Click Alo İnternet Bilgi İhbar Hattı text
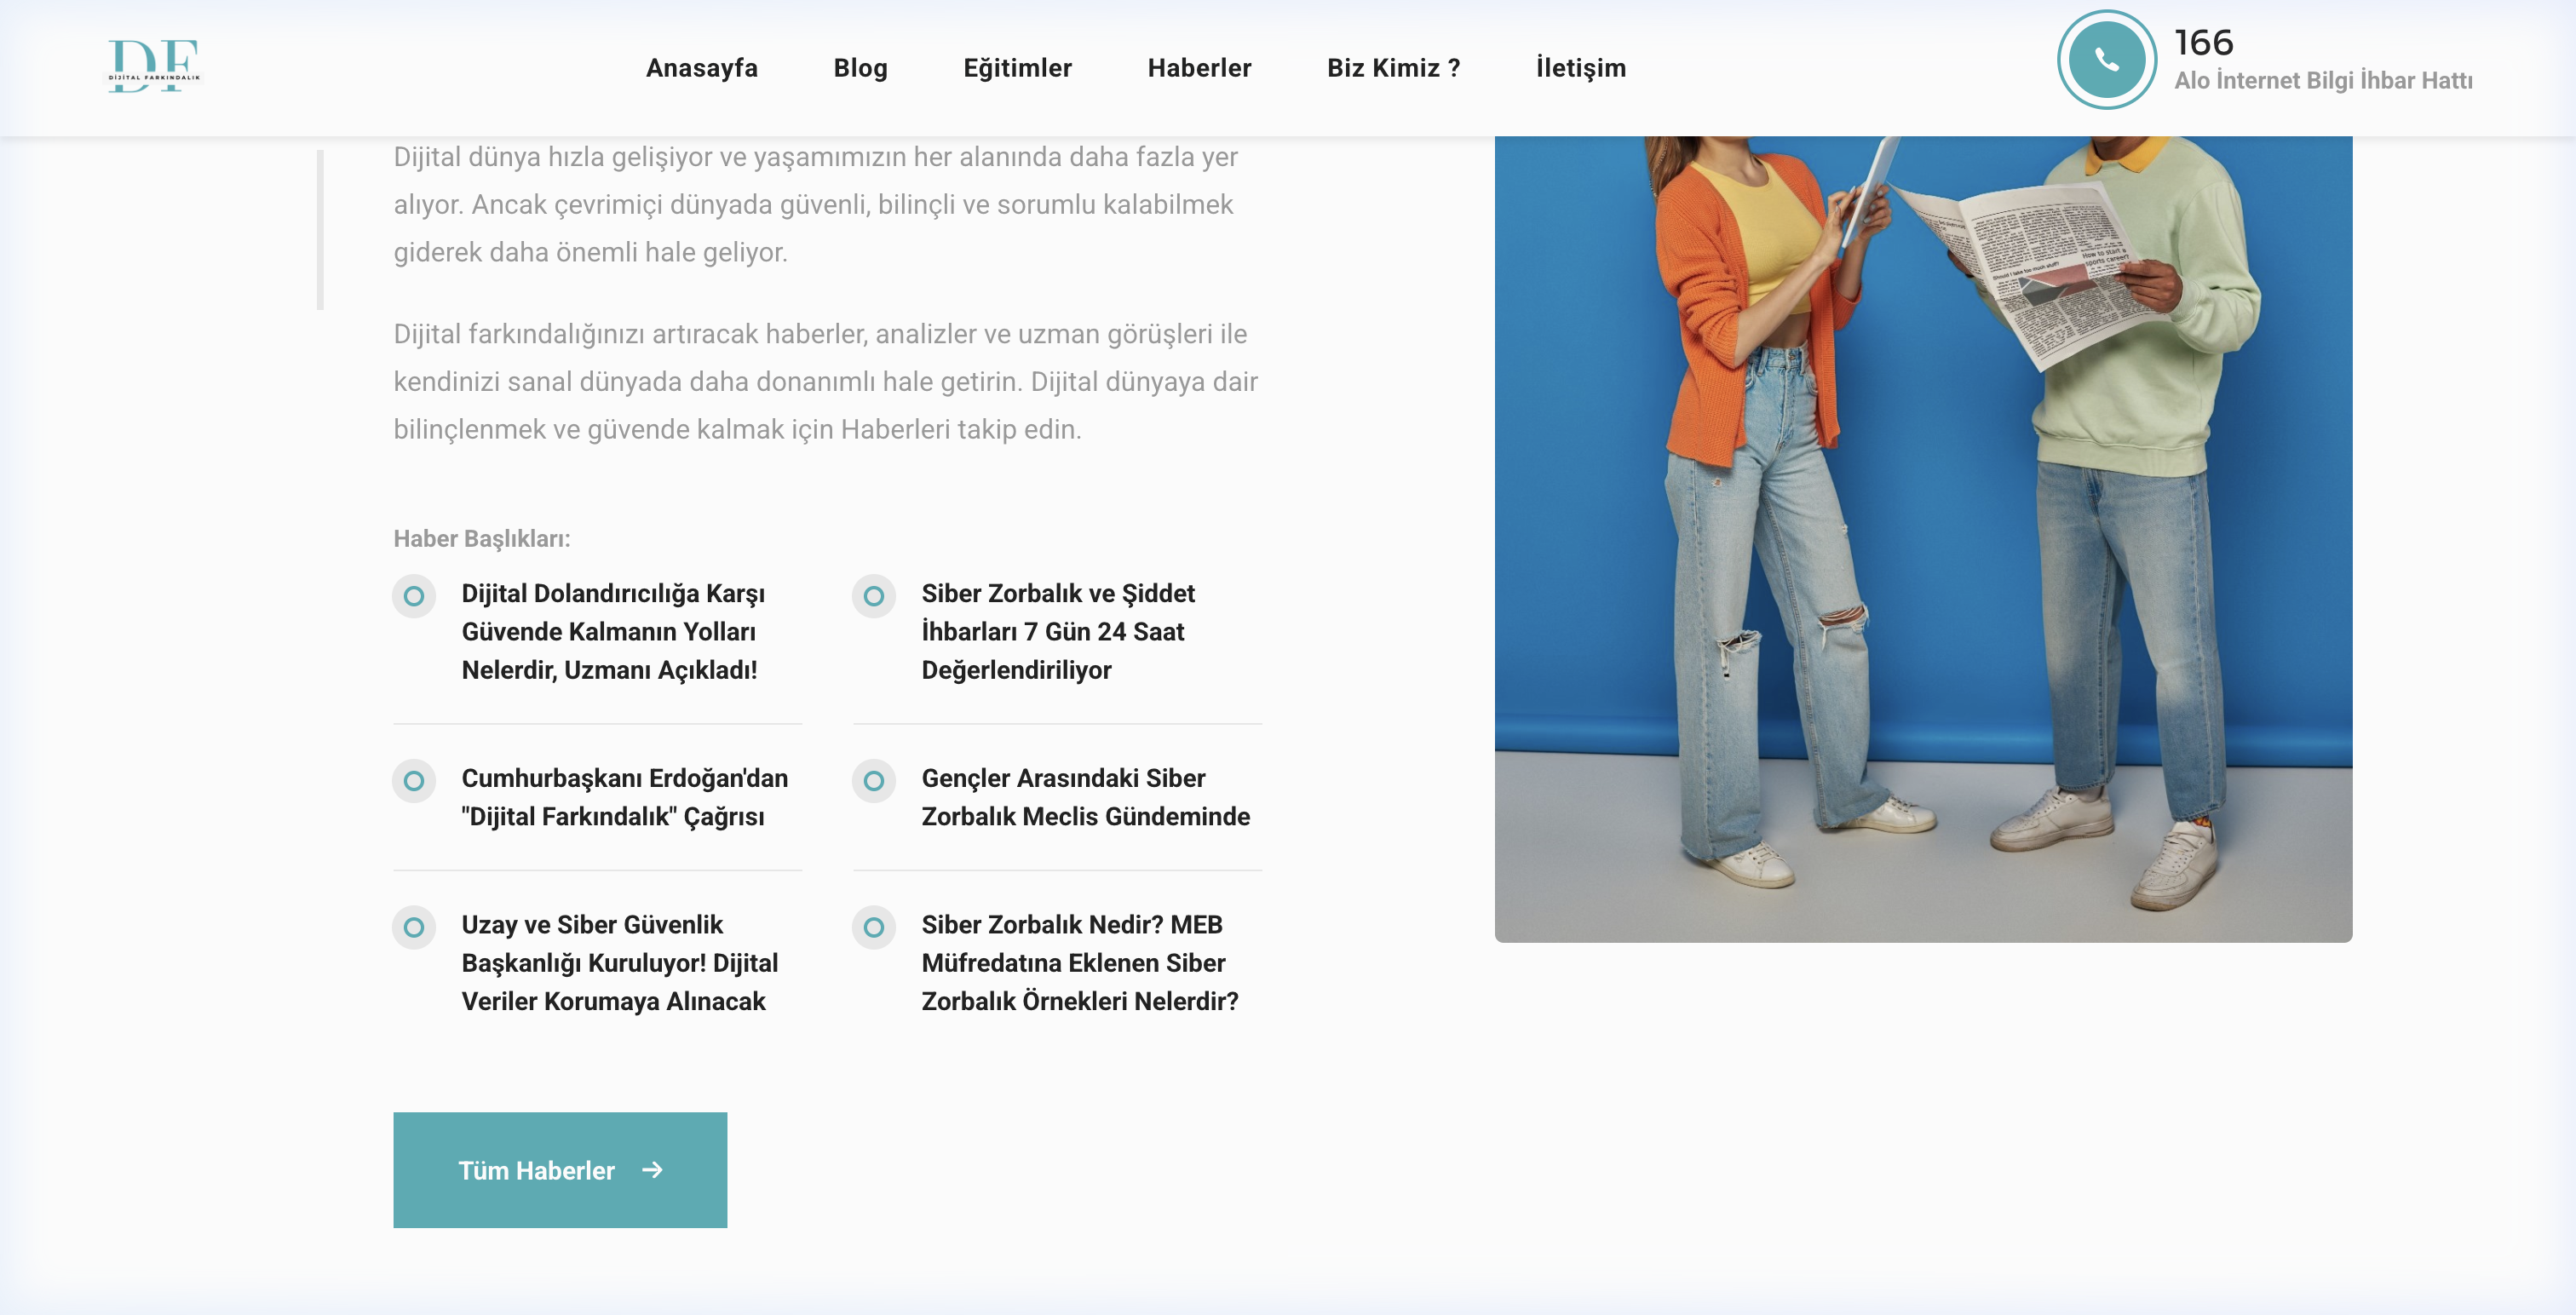Image resolution: width=2576 pixels, height=1315 pixels. click(x=2323, y=80)
